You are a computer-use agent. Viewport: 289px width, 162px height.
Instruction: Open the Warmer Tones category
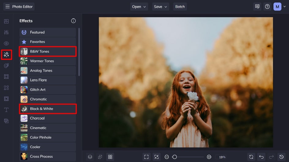click(47, 61)
